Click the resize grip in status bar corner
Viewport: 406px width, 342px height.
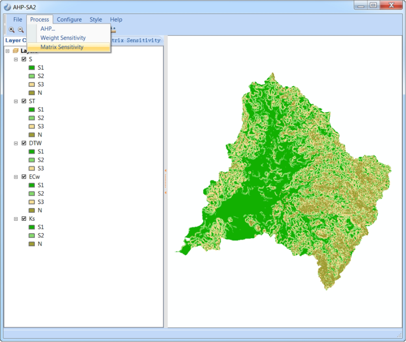399,335
